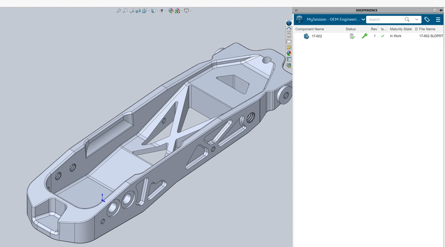Click the Status column header
The height and width of the screenshot is (247, 445).
(x=350, y=29)
